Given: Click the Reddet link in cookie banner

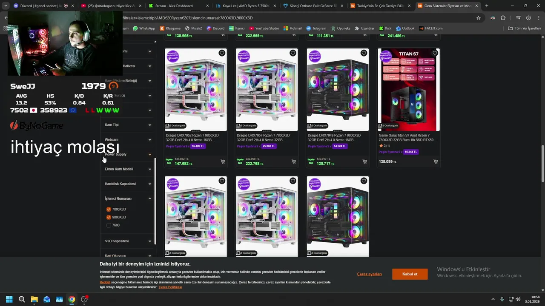Looking at the screenshot, I should (105, 282).
